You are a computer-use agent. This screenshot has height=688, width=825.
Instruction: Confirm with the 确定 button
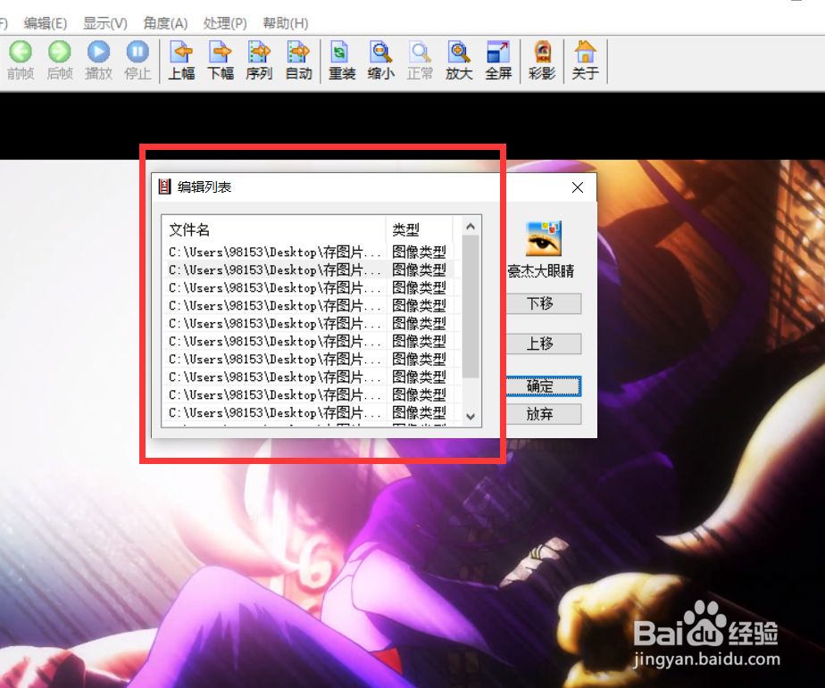pos(543,386)
